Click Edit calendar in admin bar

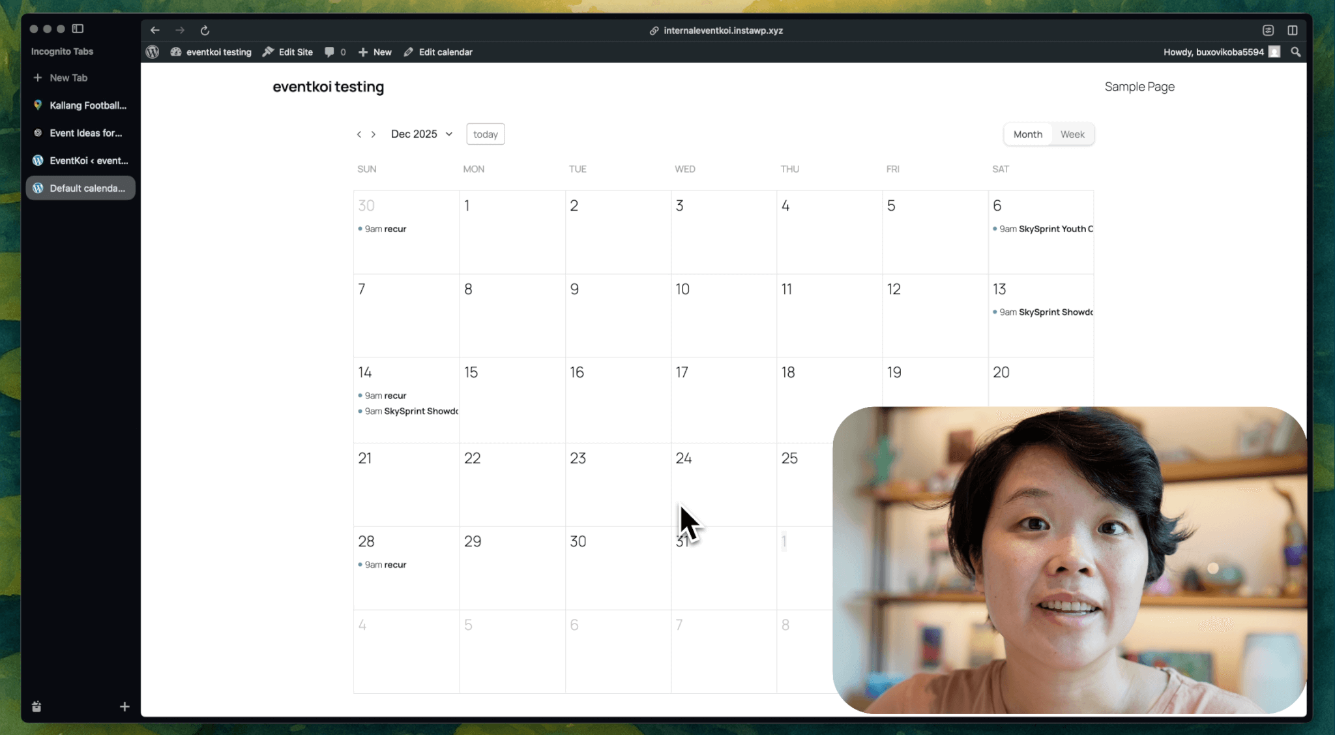(438, 52)
